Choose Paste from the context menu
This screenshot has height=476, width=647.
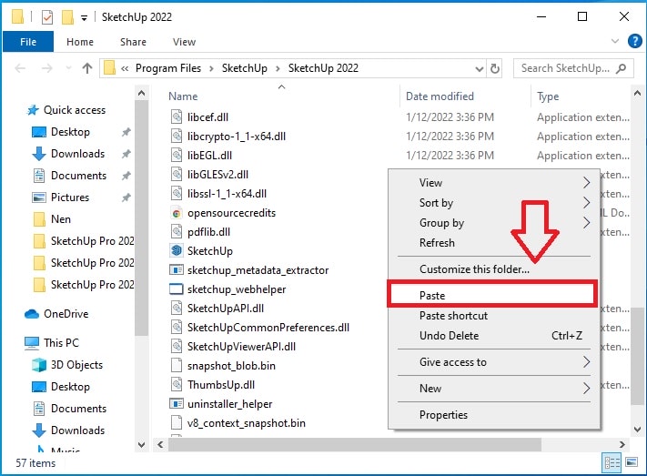point(492,295)
